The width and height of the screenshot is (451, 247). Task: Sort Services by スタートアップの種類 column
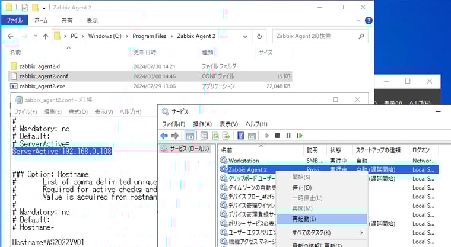[378, 150]
